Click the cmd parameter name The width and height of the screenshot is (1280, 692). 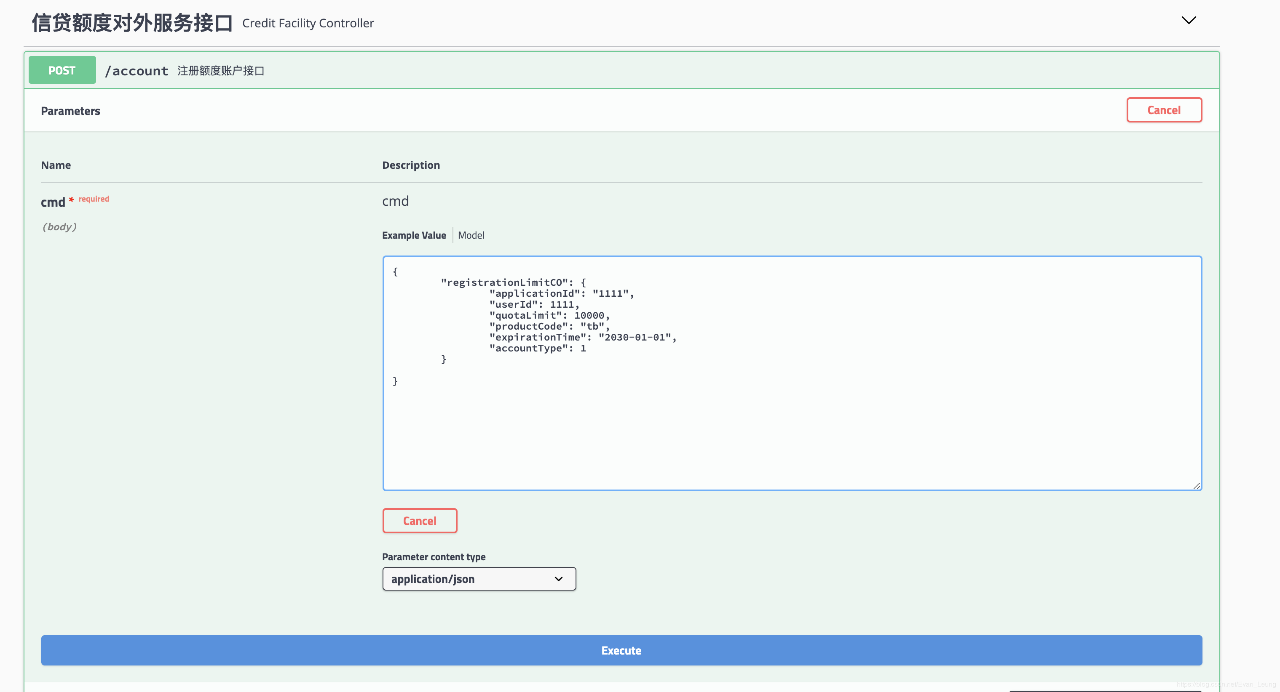pos(53,202)
